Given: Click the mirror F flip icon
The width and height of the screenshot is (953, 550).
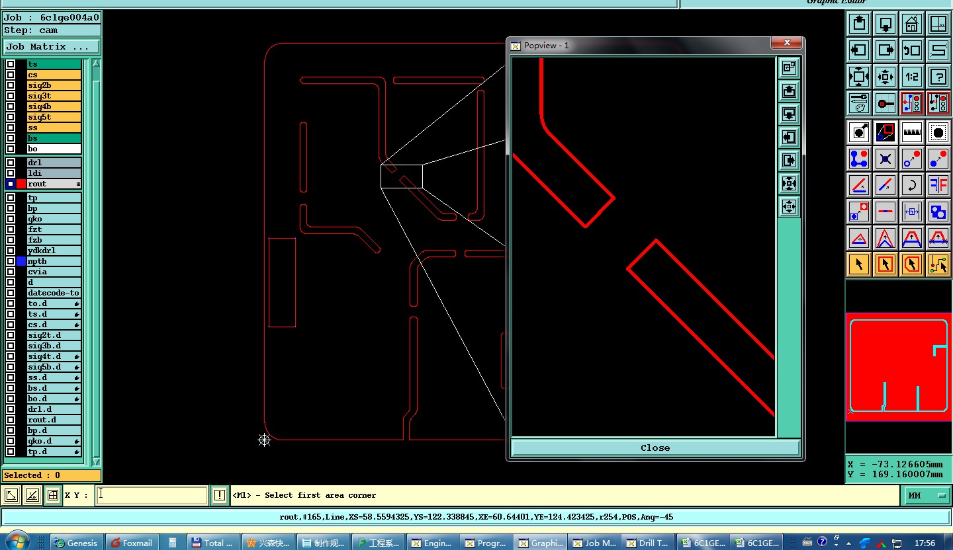Looking at the screenshot, I should tap(938, 185).
